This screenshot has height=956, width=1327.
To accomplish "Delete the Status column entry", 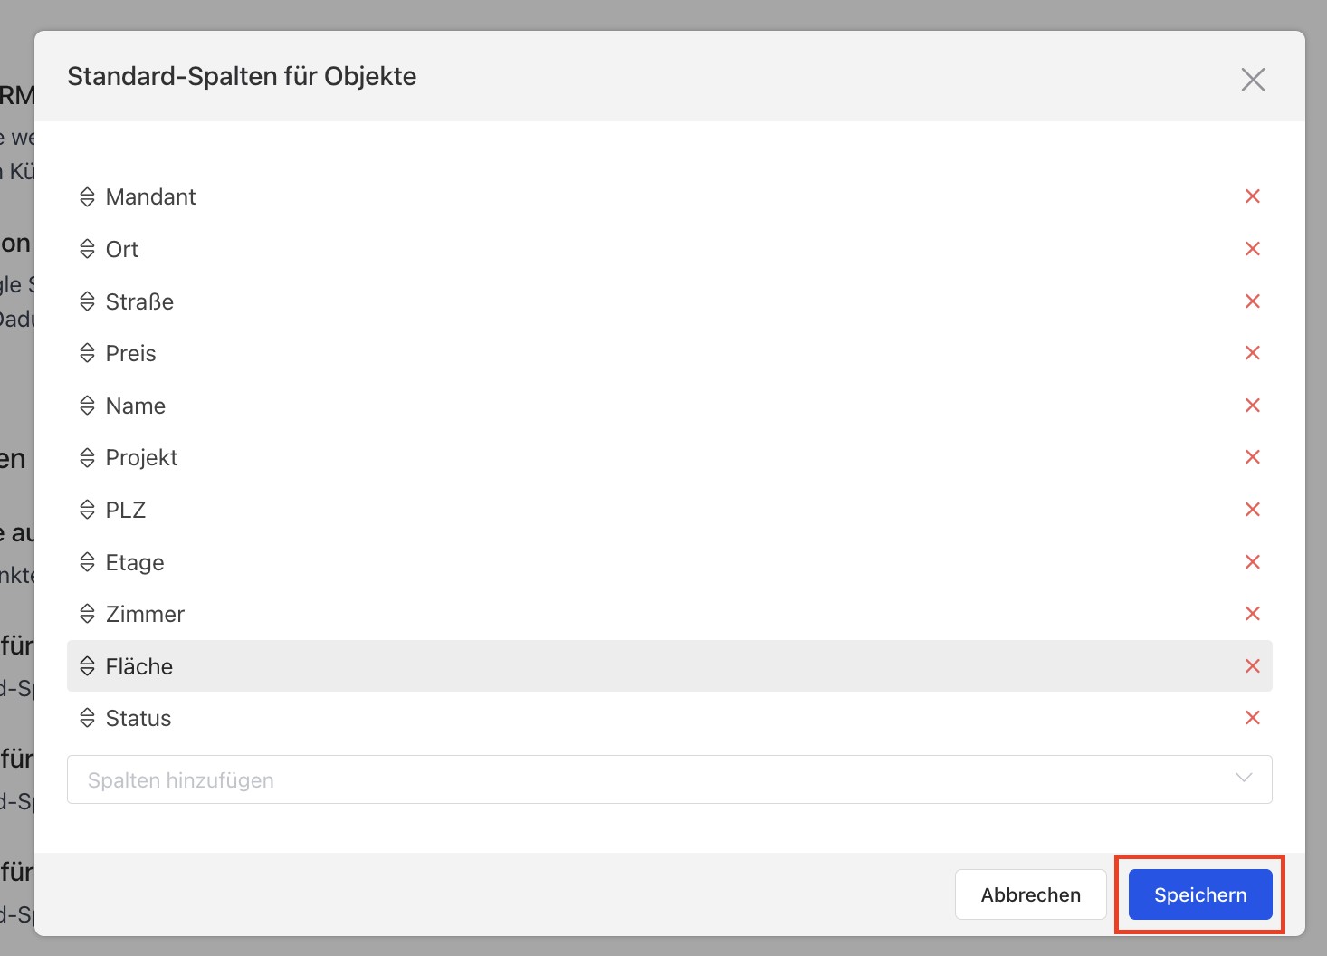I will [x=1253, y=718].
